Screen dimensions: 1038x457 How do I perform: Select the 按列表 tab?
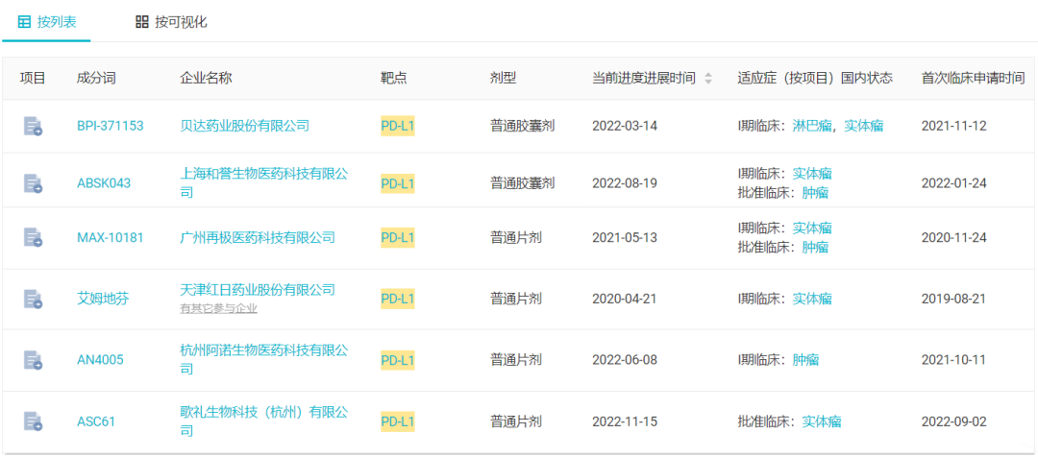coord(46,22)
